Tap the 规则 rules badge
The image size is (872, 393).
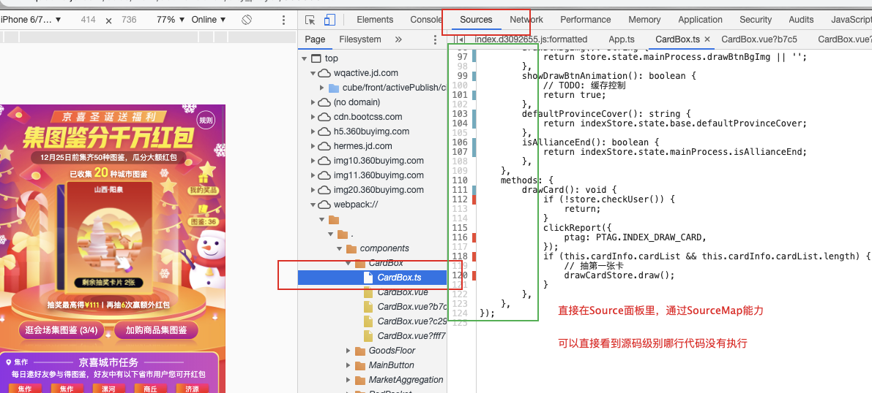(205, 120)
